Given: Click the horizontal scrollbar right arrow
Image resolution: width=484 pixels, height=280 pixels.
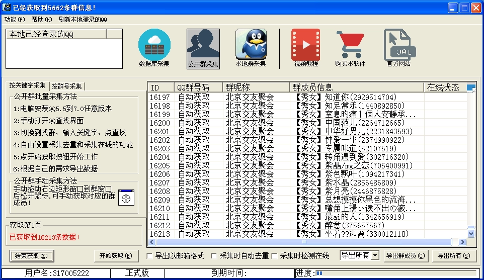Looking at the screenshot, I should [x=462, y=242].
